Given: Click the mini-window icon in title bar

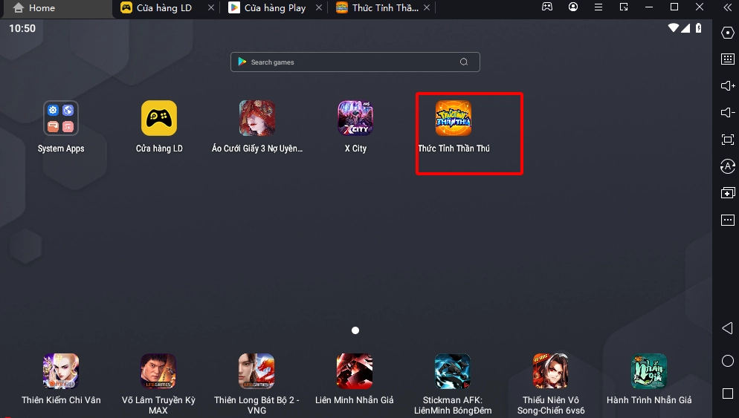Looking at the screenshot, I should (624, 7).
